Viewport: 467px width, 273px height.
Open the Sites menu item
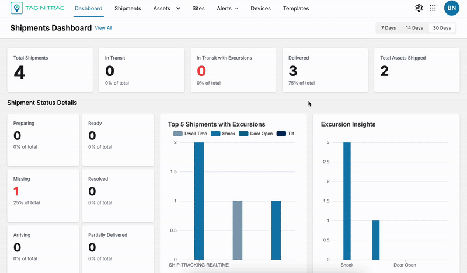tap(198, 8)
